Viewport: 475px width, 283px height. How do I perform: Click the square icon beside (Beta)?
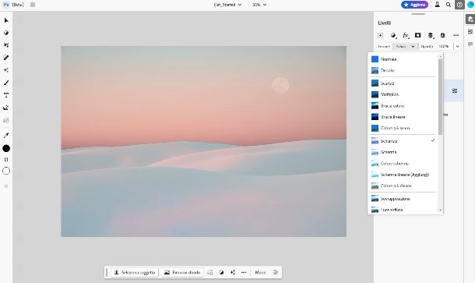click(33, 5)
